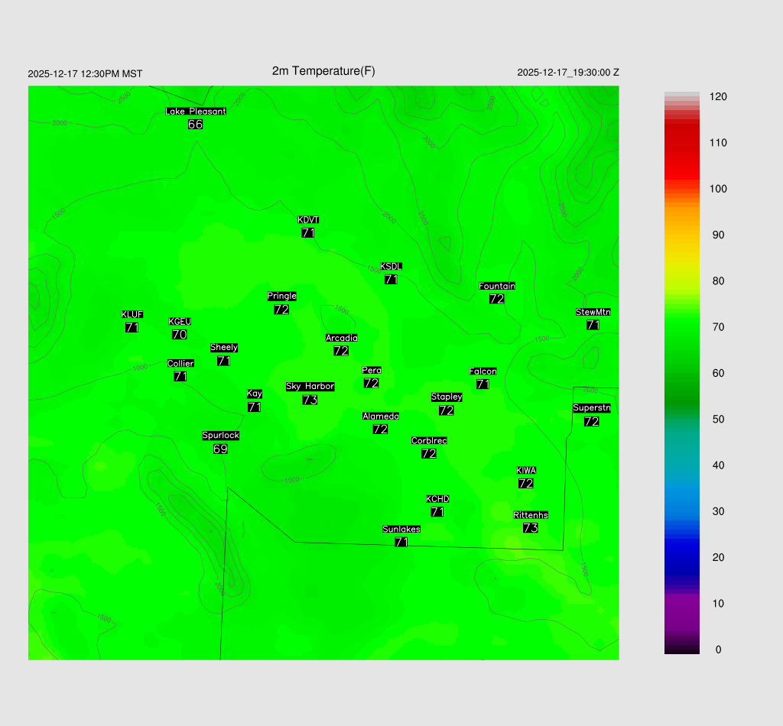
Task: Select the KLUF station label
Action: [x=132, y=314]
